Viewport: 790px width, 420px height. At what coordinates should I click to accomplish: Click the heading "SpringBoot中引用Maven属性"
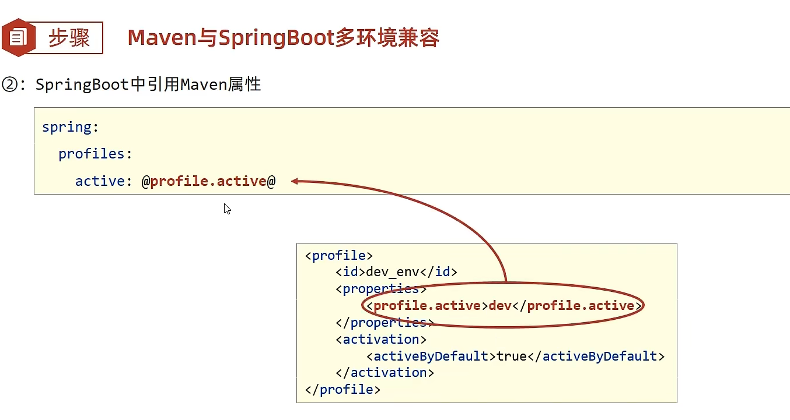coord(148,84)
